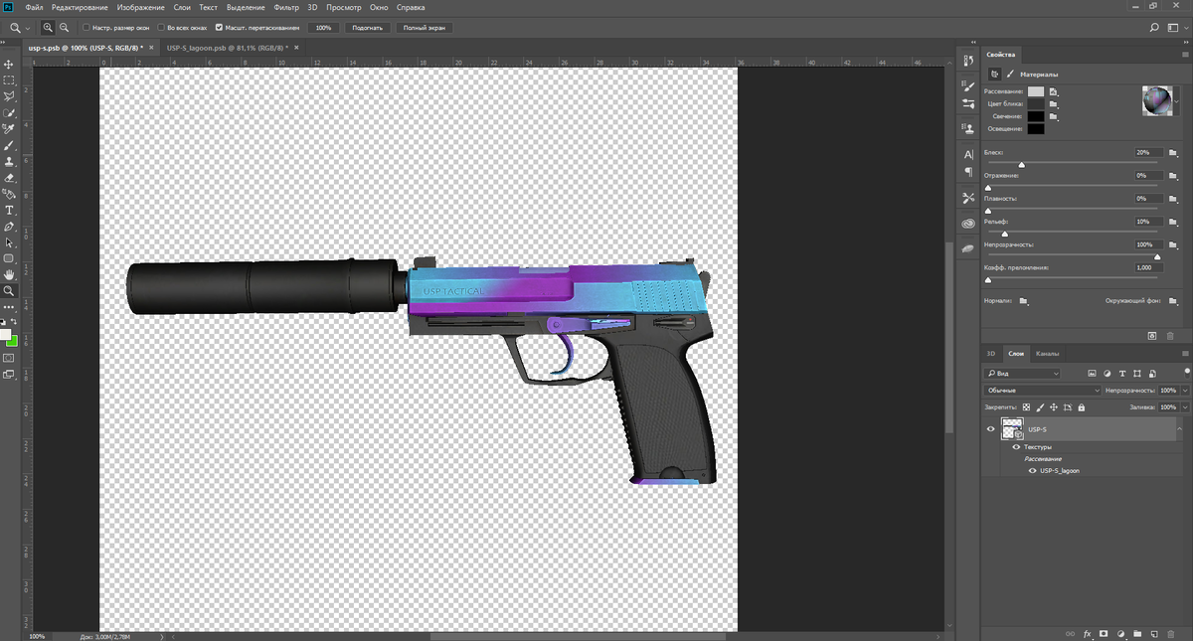Toggle visibility of Текстуры
This screenshot has width=1193, height=641.
pos(1015,447)
